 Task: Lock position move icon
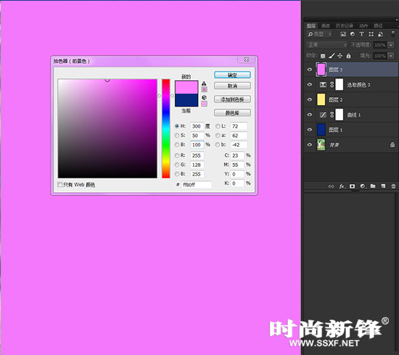pyautogui.click(x=340, y=56)
